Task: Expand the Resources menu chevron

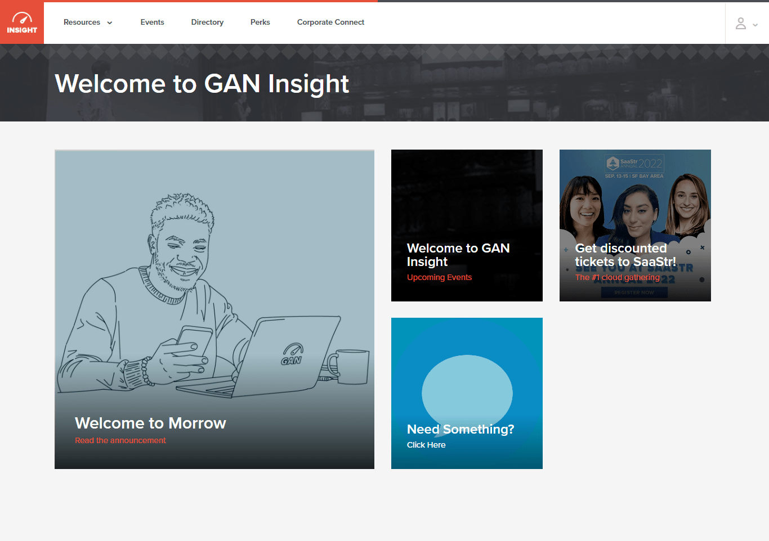Action: tap(110, 23)
